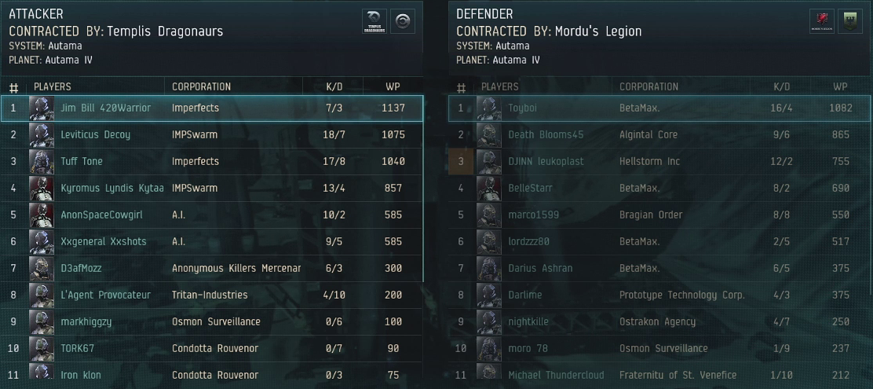Click the attacker swirl emblem icon

[x=403, y=21]
